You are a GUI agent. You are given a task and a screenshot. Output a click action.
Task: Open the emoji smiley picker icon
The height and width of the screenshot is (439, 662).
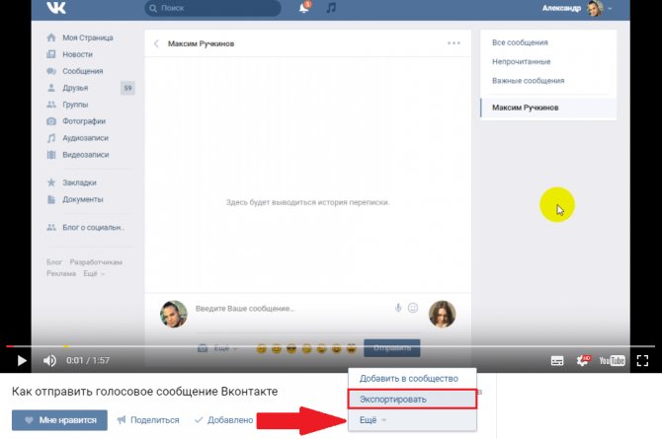pyautogui.click(x=413, y=308)
